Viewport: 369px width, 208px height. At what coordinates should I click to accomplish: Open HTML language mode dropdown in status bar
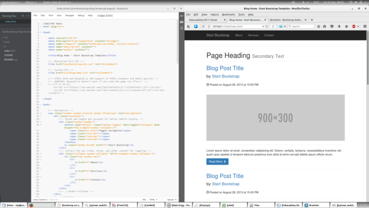[154, 200]
